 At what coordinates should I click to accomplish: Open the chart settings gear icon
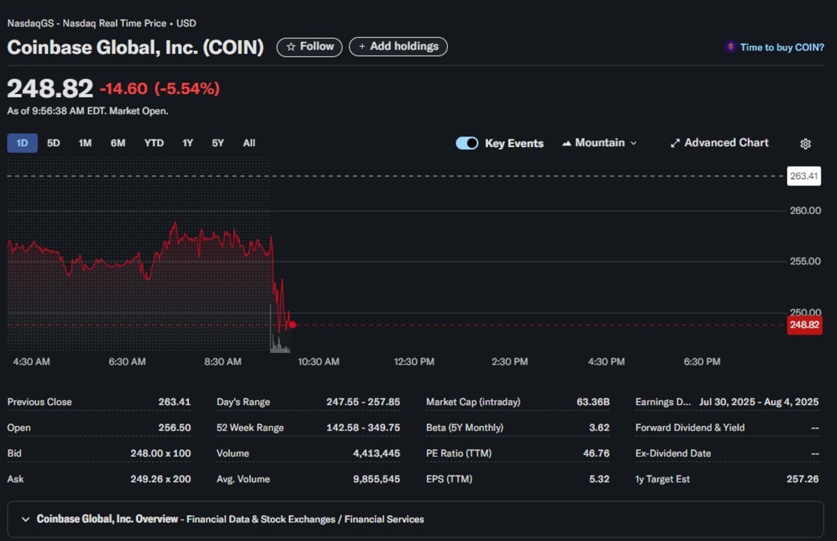coord(805,143)
